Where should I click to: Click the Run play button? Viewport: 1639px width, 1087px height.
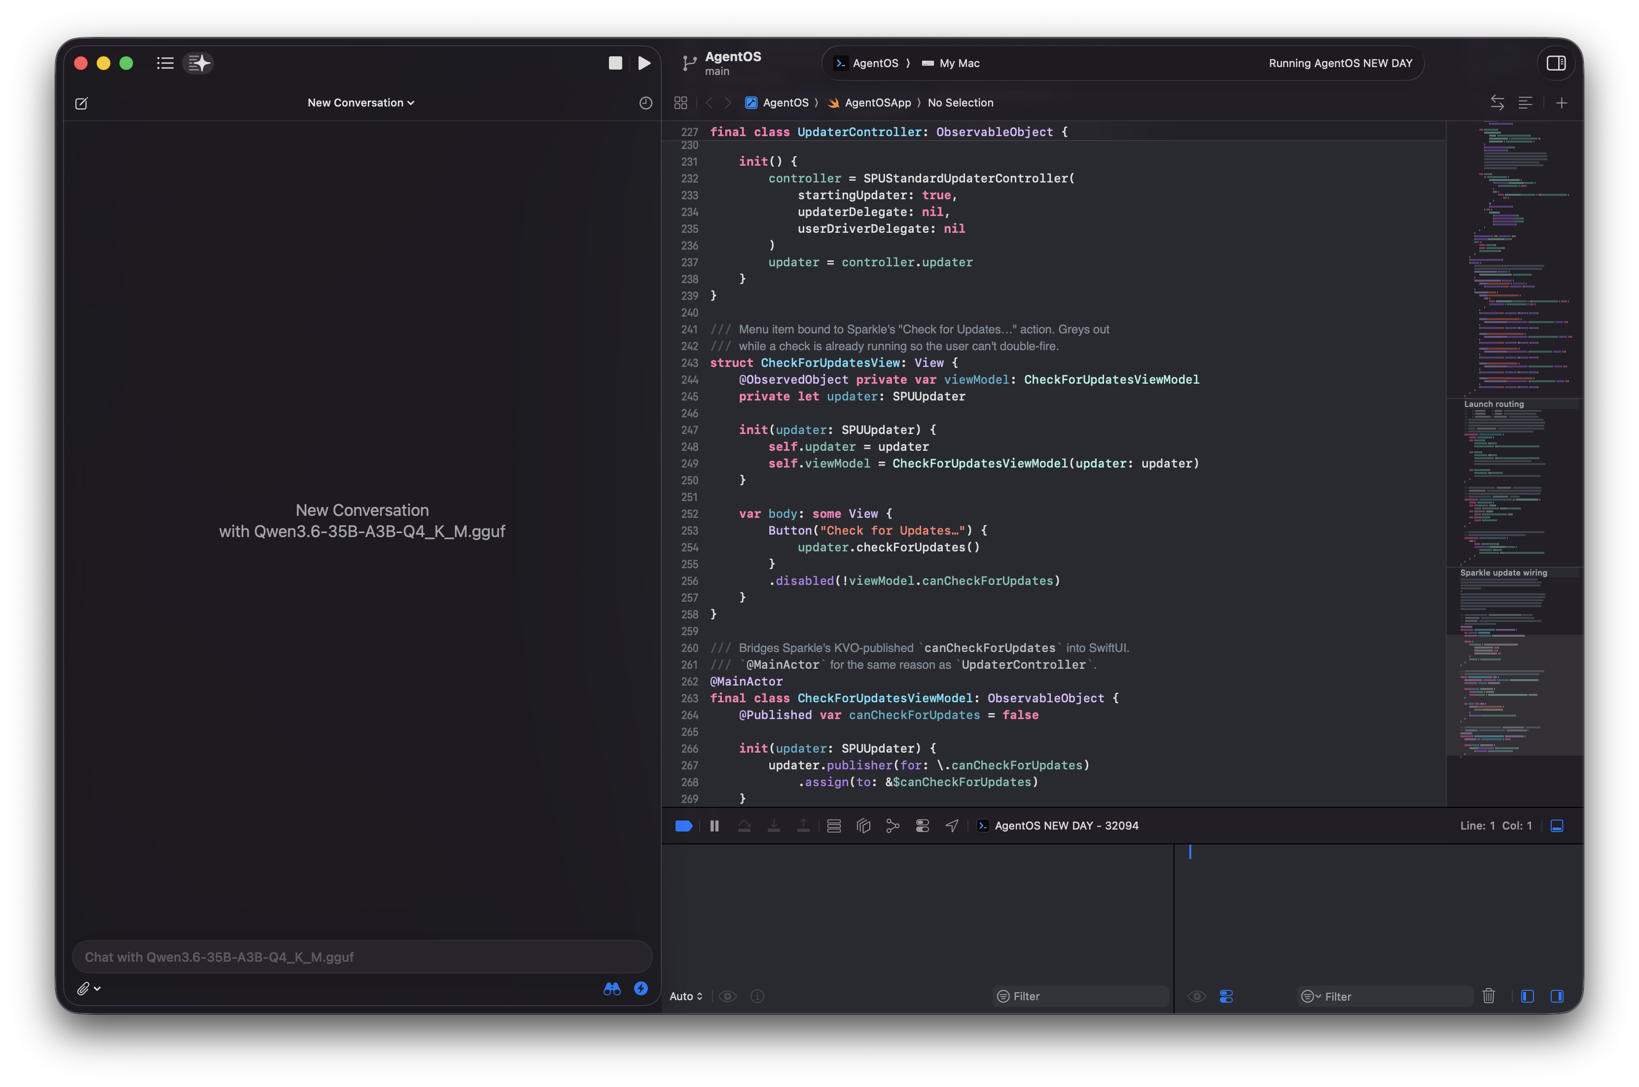click(x=644, y=63)
